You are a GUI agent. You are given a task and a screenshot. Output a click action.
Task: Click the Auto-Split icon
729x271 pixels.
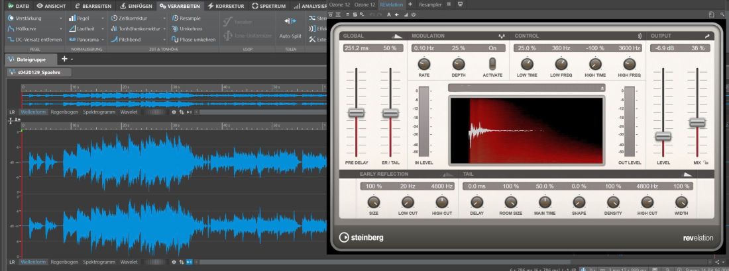tap(290, 21)
